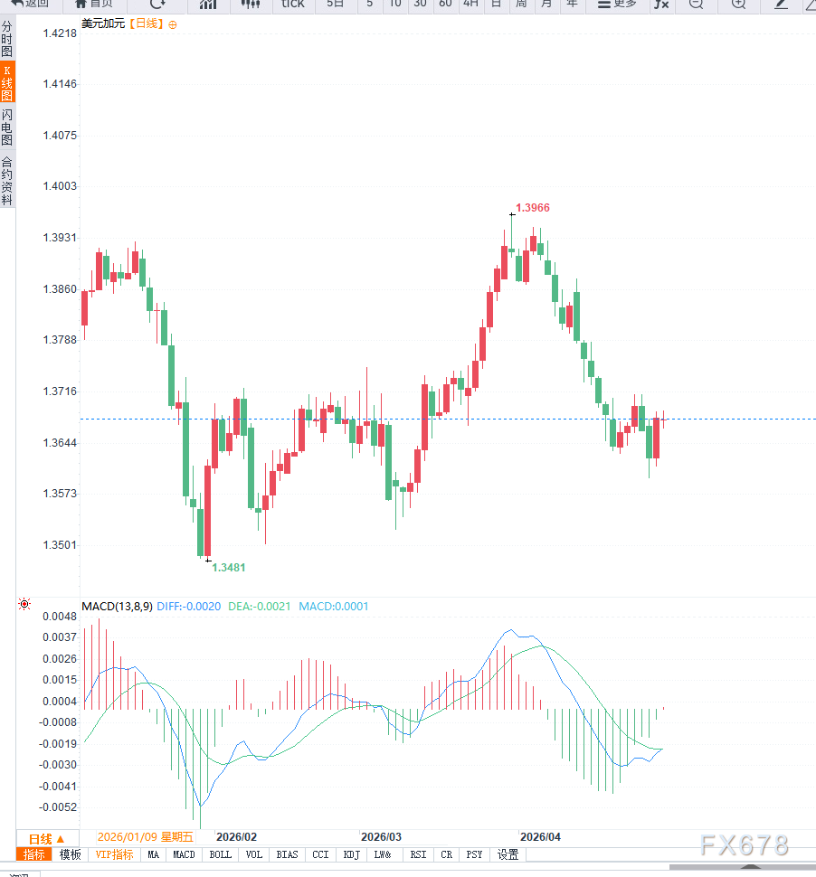This screenshot has height=877, width=816.
Task: Open the fx formula icon
Action: click(661, 4)
